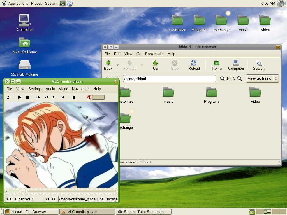Screen dimensions: 287x215
Task: Open the VLC playlist icon
Action: click(x=73, y=97)
